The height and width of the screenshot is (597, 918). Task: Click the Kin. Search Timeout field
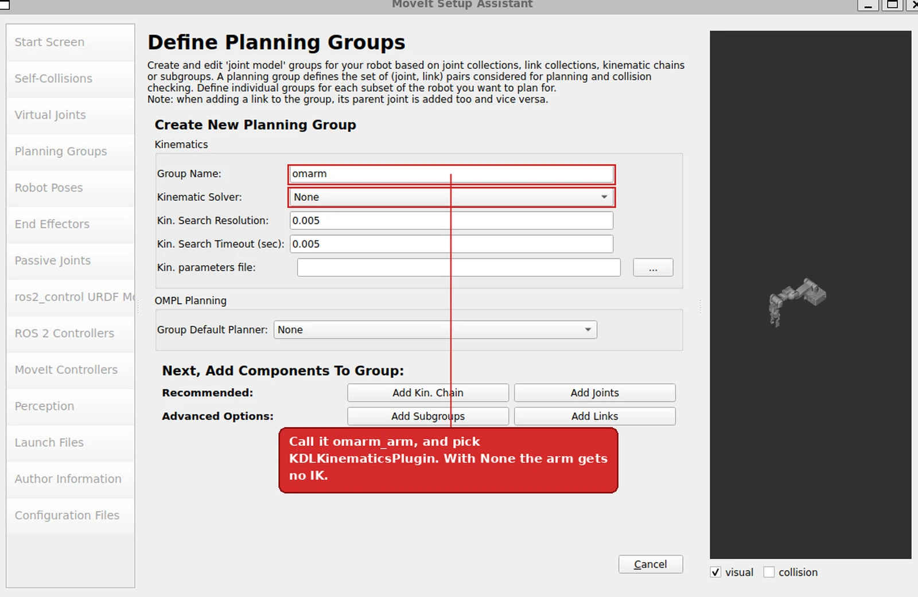(x=452, y=244)
